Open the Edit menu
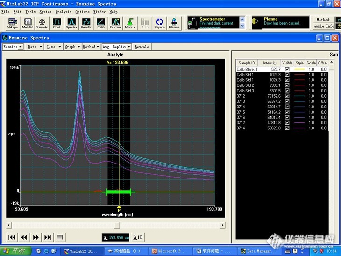341x256 pixels. click(x=17, y=12)
